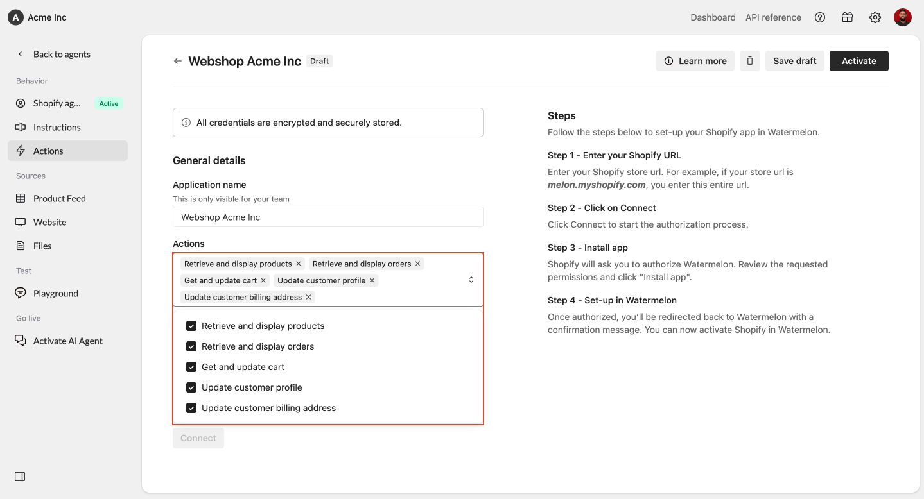Click the Actions lightning bolt icon
Viewport: 924px width, 499px height.
21,151
